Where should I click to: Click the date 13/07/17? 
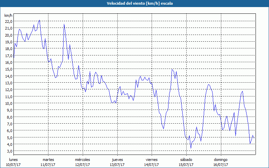pos(117,165)
